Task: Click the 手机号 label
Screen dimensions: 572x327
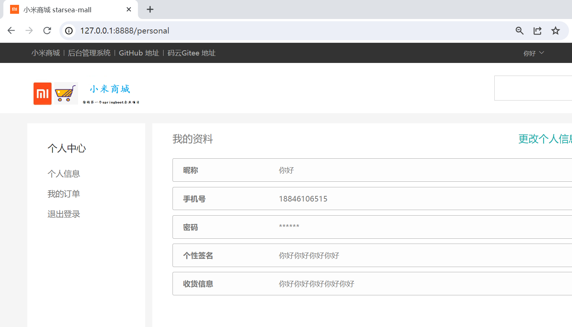Action: (x=194, y=199)
